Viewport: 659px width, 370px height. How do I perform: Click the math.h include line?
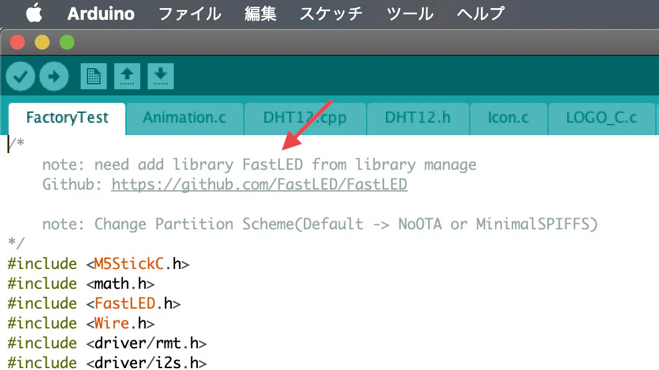click(81, 283)
